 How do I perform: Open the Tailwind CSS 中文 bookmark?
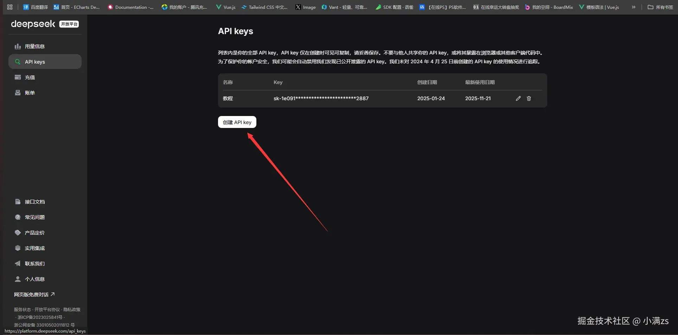point(264,7)
